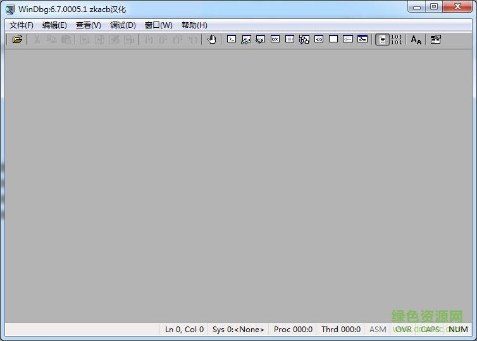Click the Paste clipboard toolbar icon
The height and width of the screenshot is (341, 477).
point(66,39)
